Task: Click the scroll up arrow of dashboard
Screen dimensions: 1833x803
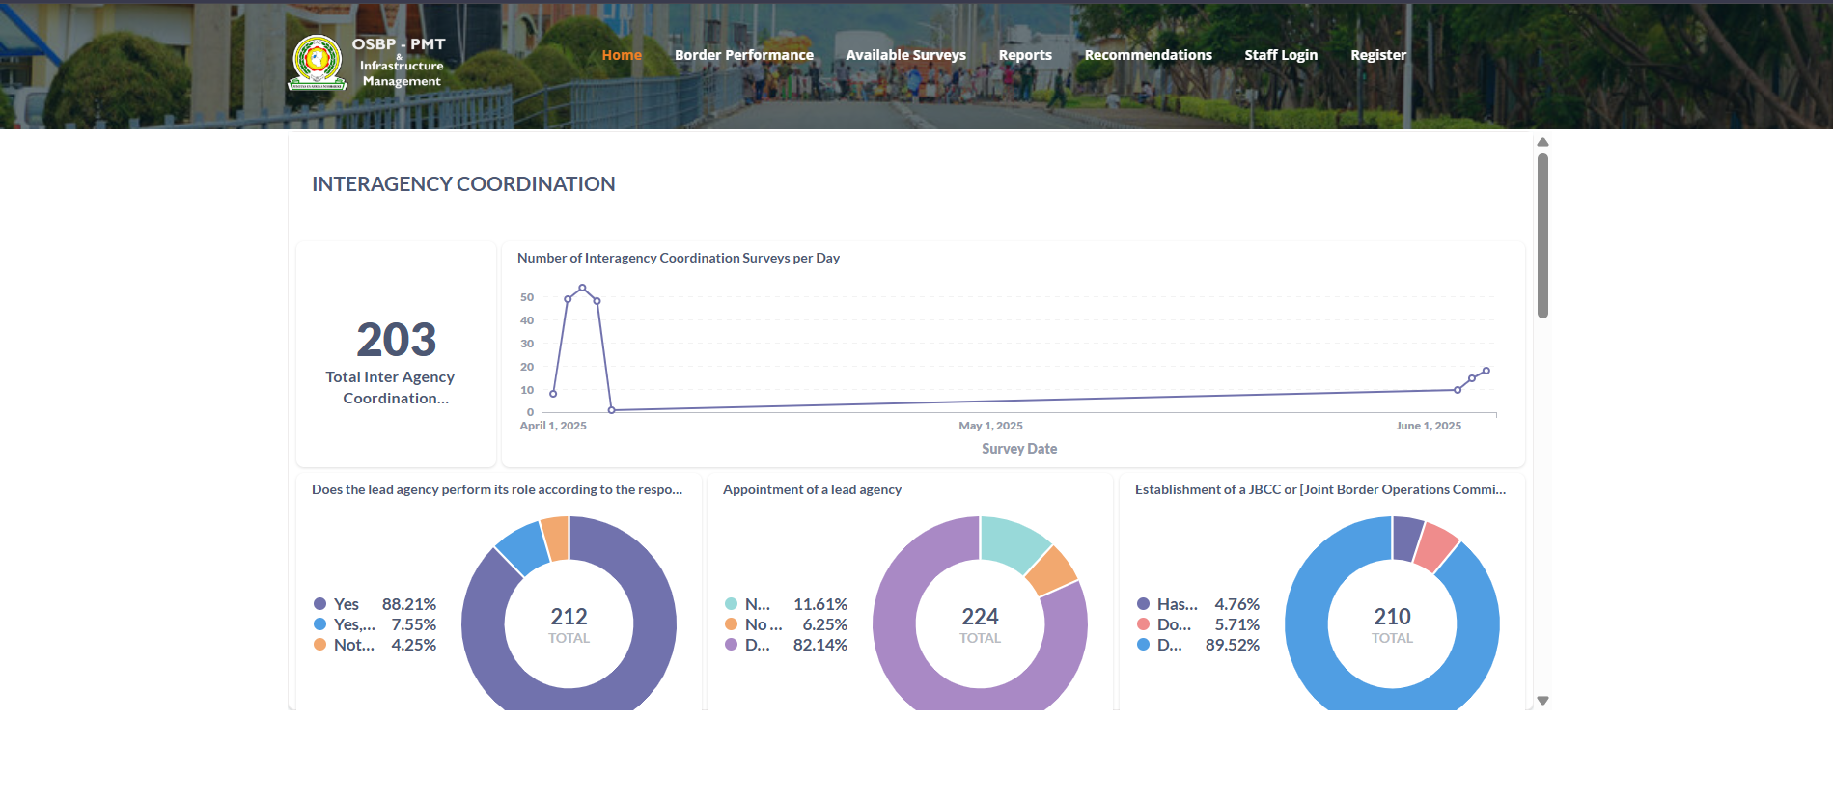Action: (1542, 143)
